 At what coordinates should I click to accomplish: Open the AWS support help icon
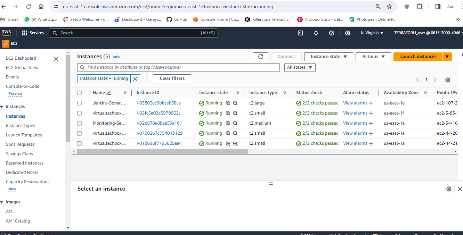tap(332, 33)
